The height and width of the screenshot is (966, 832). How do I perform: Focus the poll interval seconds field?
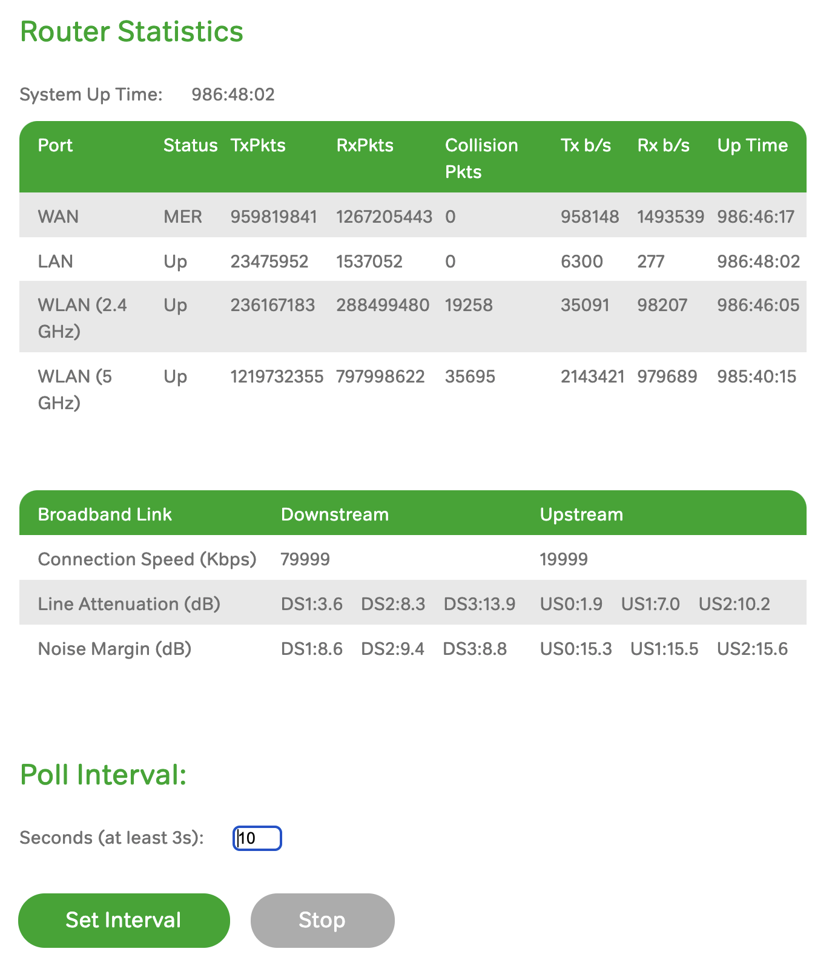[x=257, y=838]
